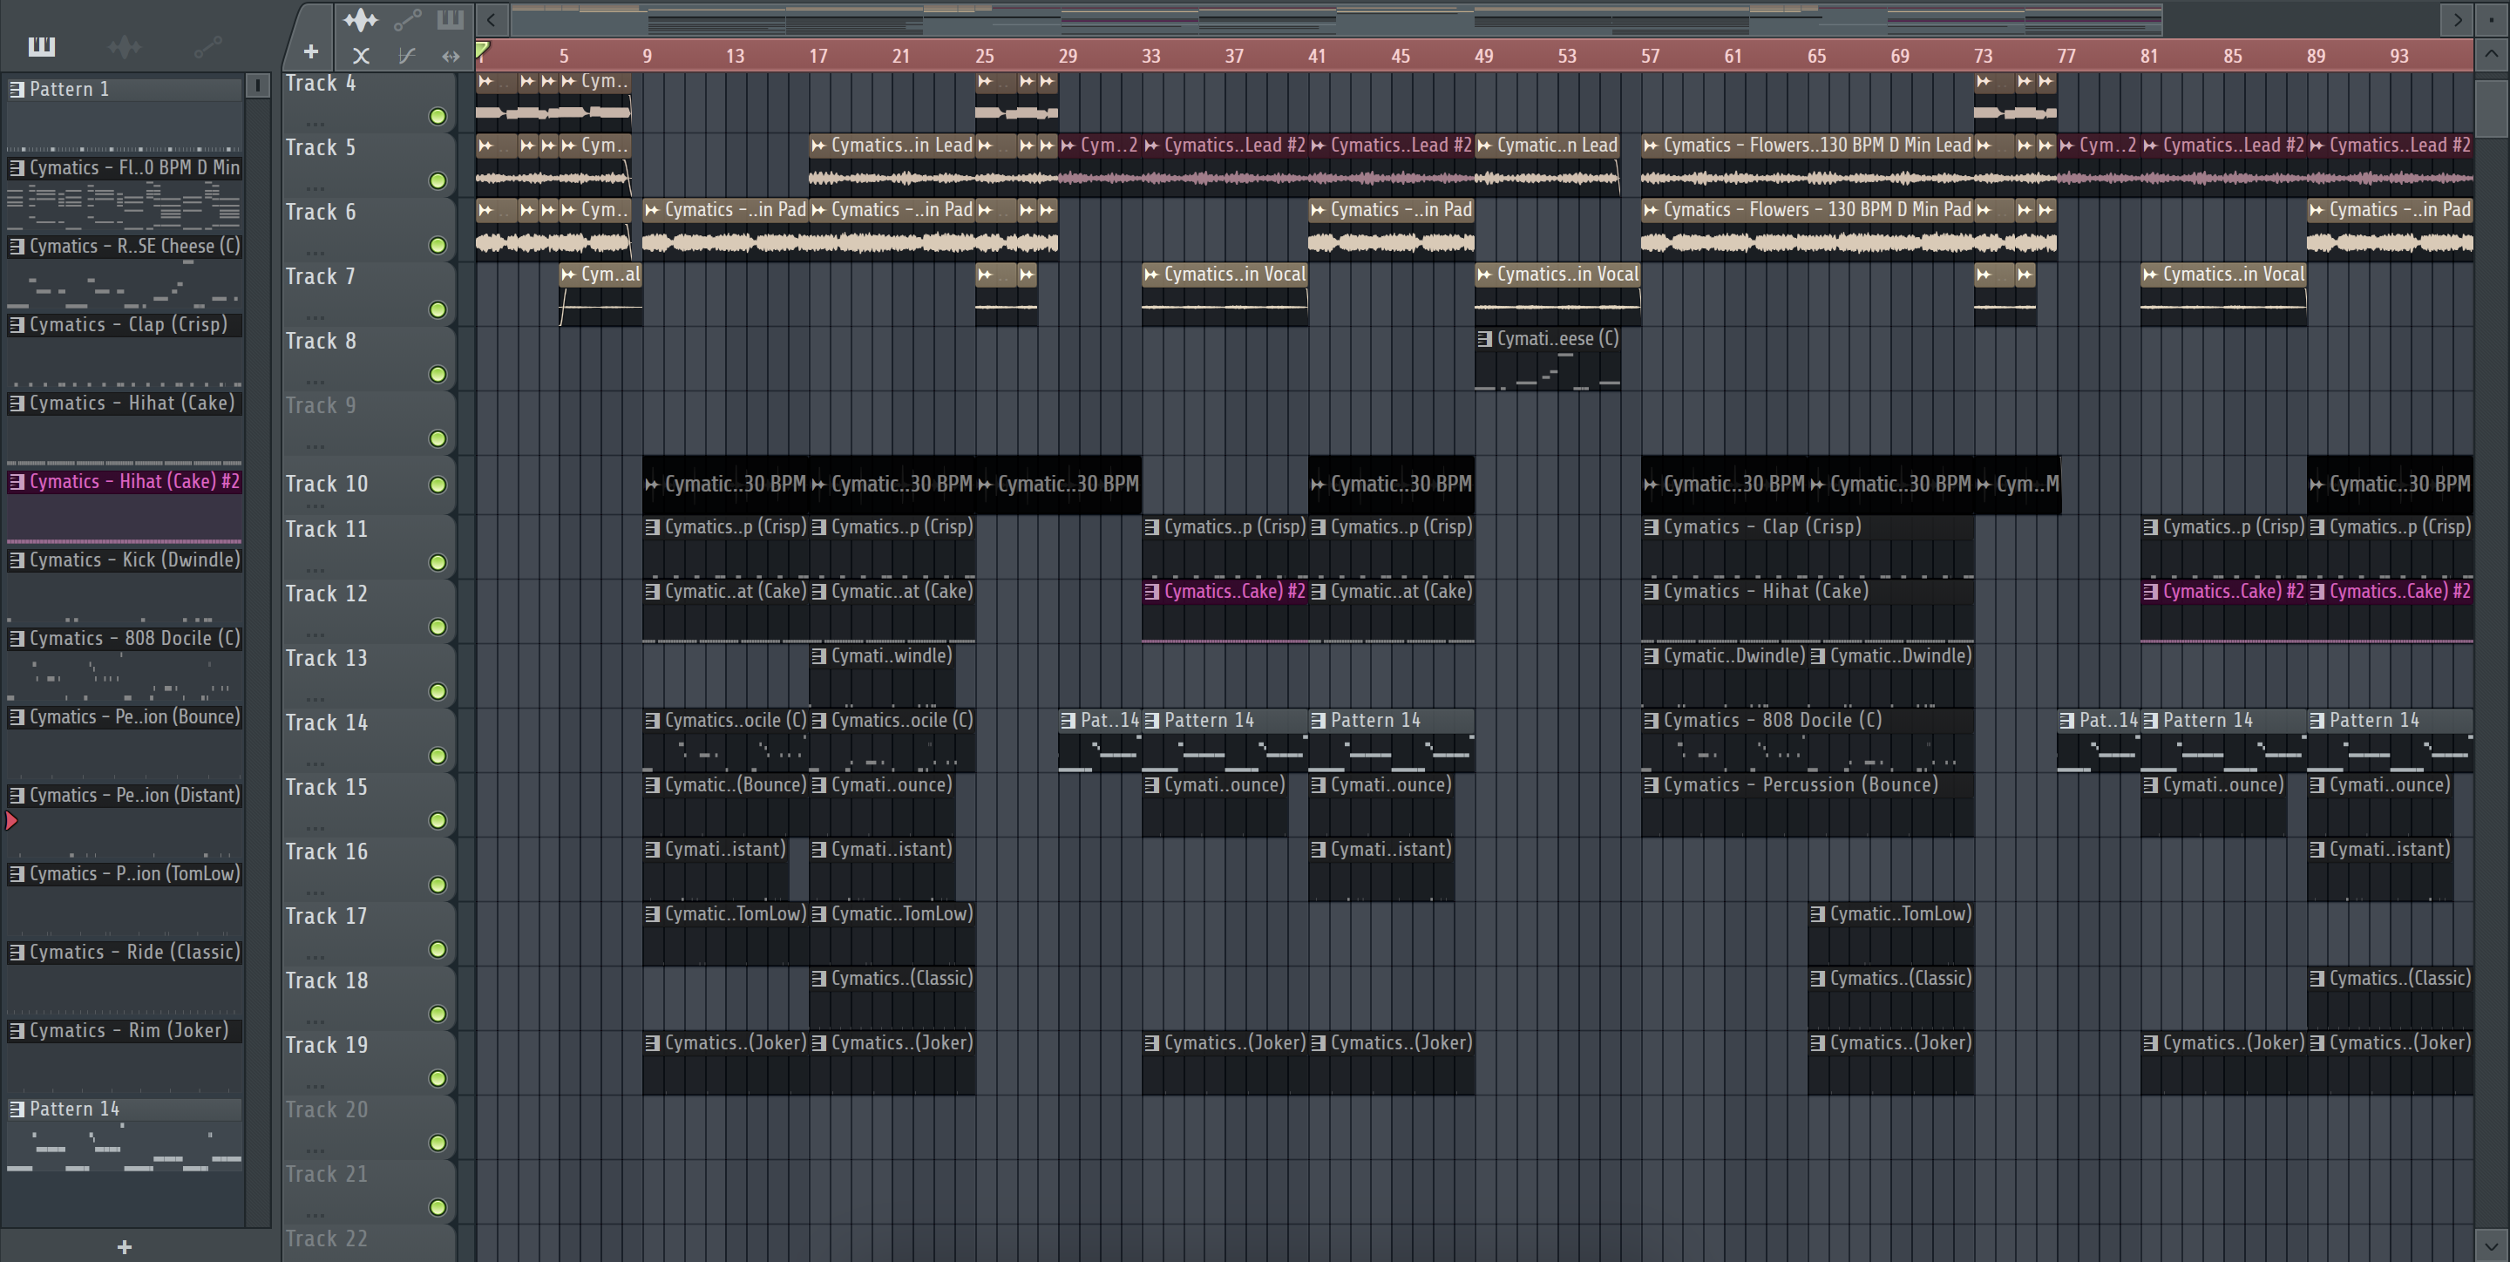Click the right arrow of the top overview scrollbar
Screen dimensions: 2510x1262
2457,19
